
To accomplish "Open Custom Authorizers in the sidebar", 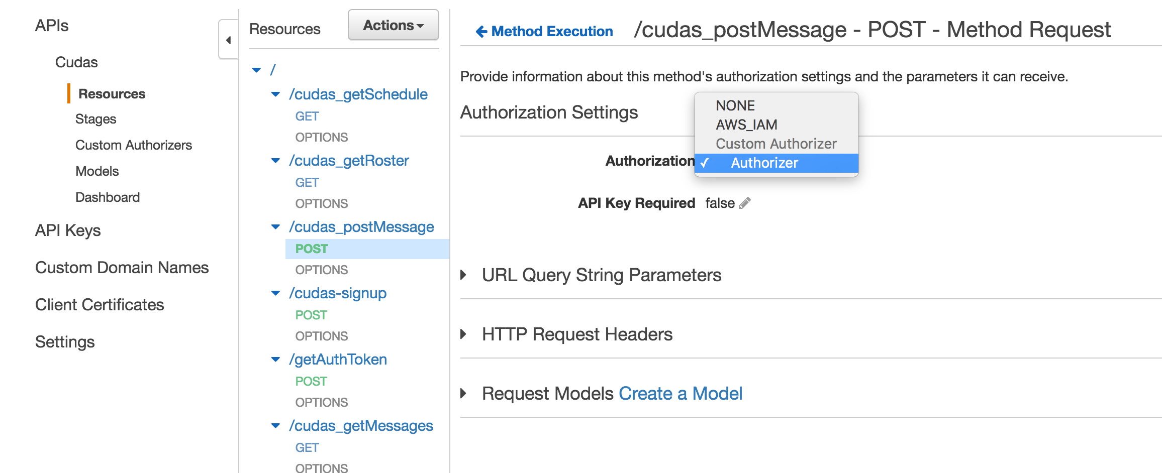I will pos(134,145).
